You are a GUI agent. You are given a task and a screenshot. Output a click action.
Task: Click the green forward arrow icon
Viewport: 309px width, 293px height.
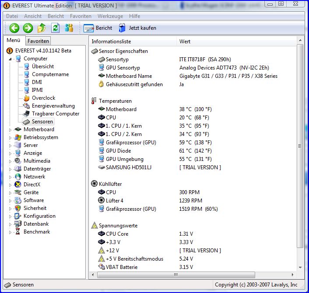pos(28,28)
